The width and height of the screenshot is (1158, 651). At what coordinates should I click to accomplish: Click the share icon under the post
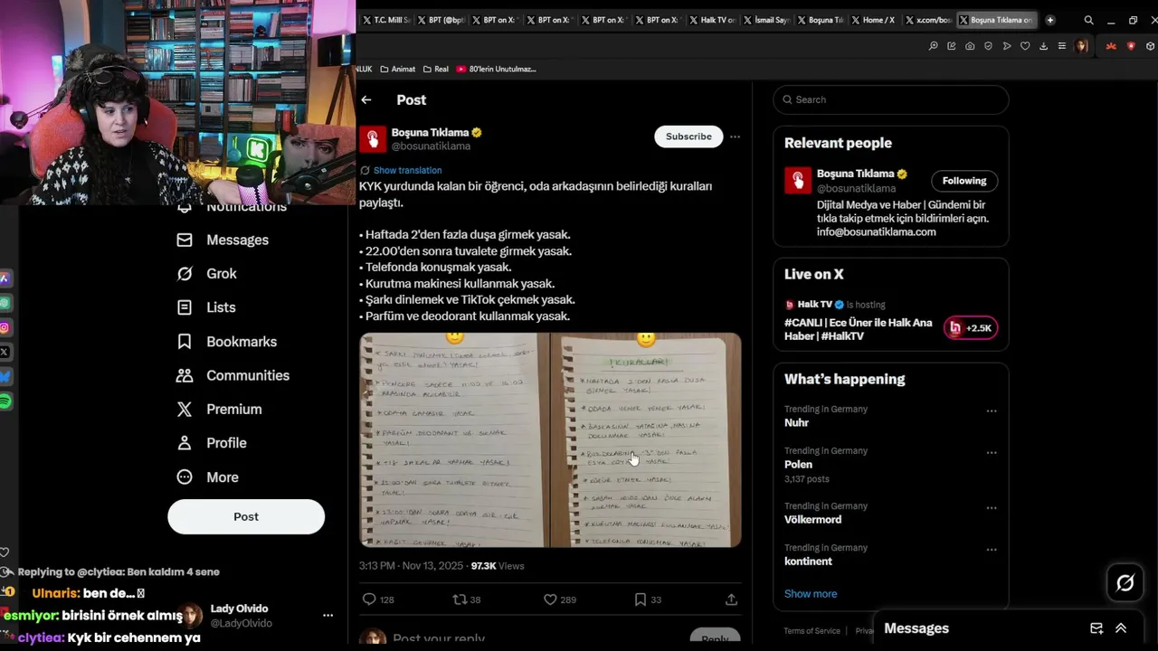coord(731,599)
